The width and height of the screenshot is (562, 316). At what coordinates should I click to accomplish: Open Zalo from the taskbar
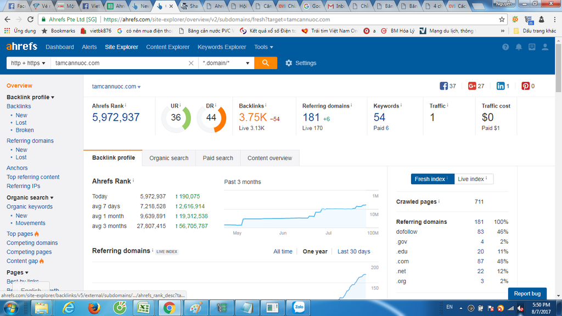click(x=299, y=307)
